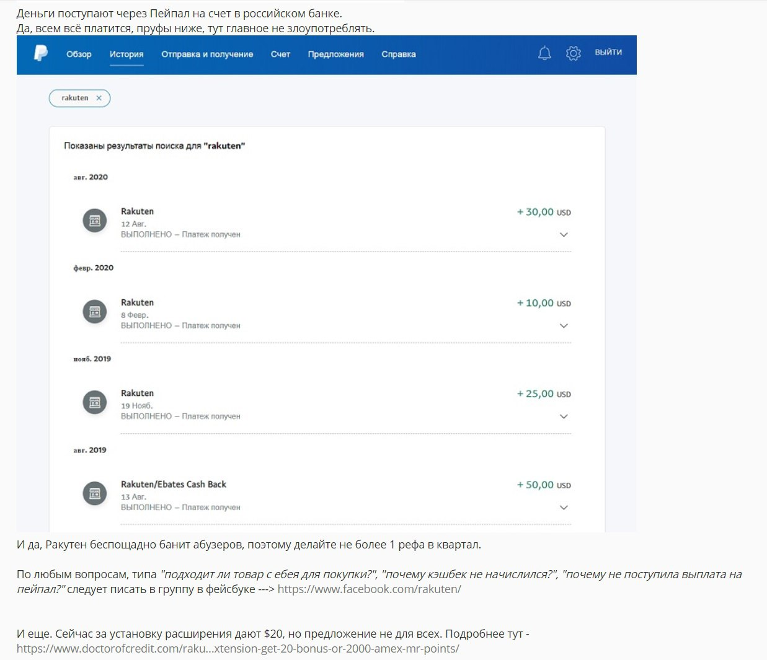Click the Rakuten name on 12 Авг. payment
The width and height of the screenshot is (767, 660).
coord(137,211)
